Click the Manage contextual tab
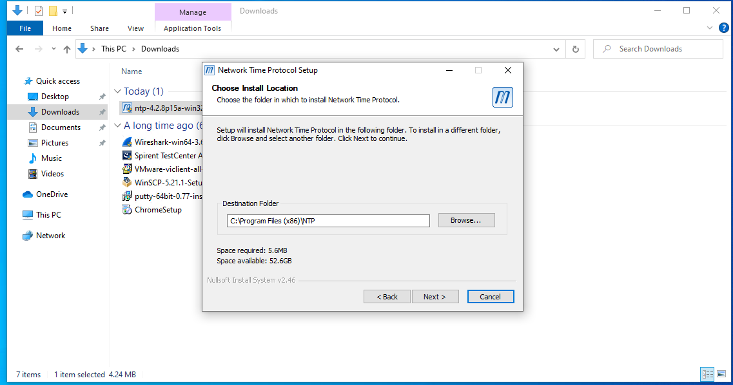Screen dimensions: 733x385 click(x=193, y=12)
